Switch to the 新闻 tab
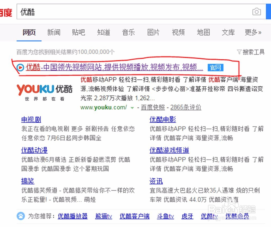This screenshot has width=271, height=227. pyautogui.click(x=54, y=32)
